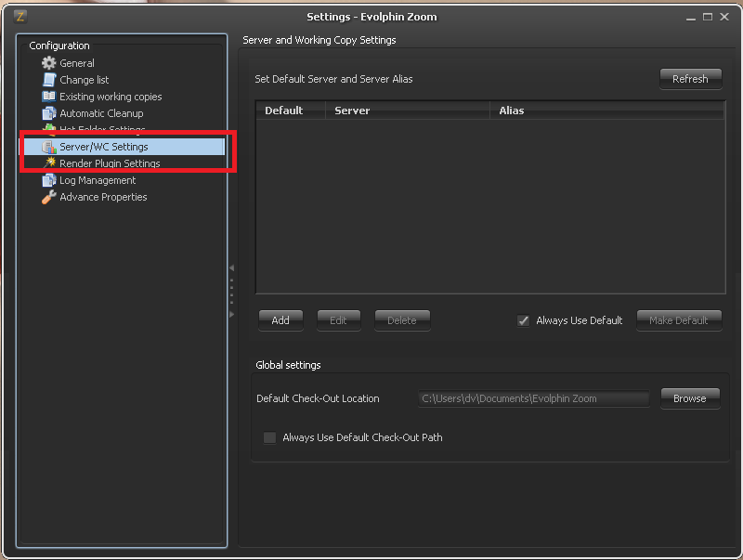Refresh the server list
This screenshot has width=743, height=560.
point(690,79)
